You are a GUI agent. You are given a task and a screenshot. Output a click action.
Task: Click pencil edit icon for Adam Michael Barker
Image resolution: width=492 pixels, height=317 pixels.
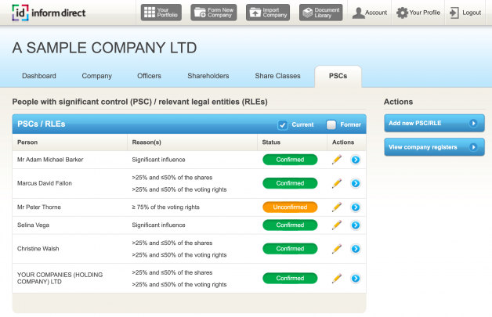337,160
